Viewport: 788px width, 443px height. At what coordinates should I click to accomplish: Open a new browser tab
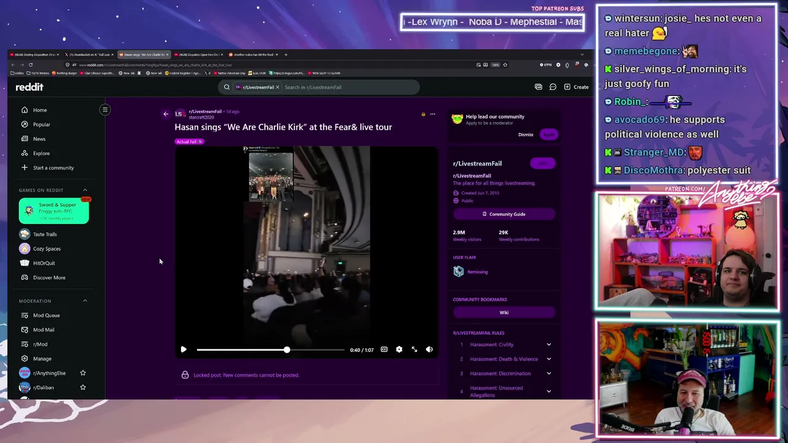286,55
